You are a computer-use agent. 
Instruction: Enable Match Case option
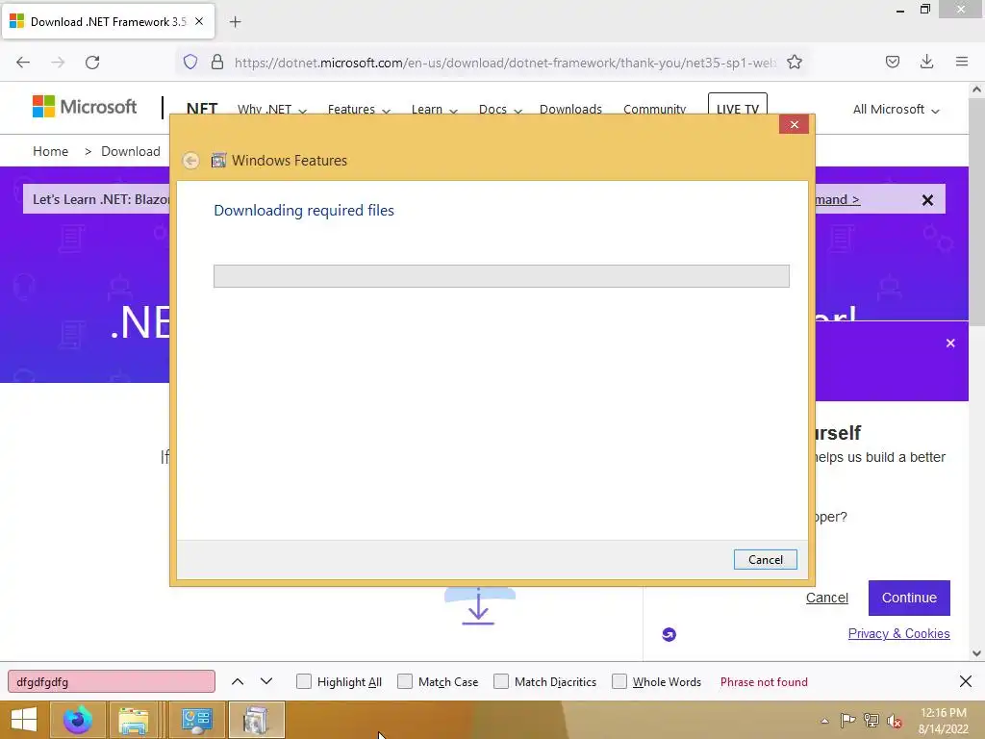click(405, 682)
